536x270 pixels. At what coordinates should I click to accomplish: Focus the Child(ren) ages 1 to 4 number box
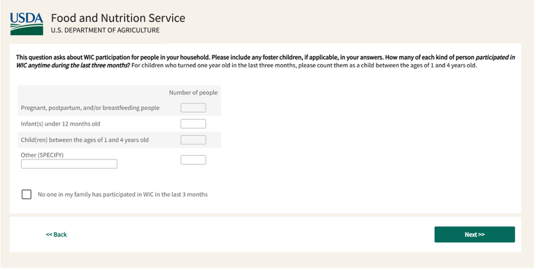coord(193,140)
